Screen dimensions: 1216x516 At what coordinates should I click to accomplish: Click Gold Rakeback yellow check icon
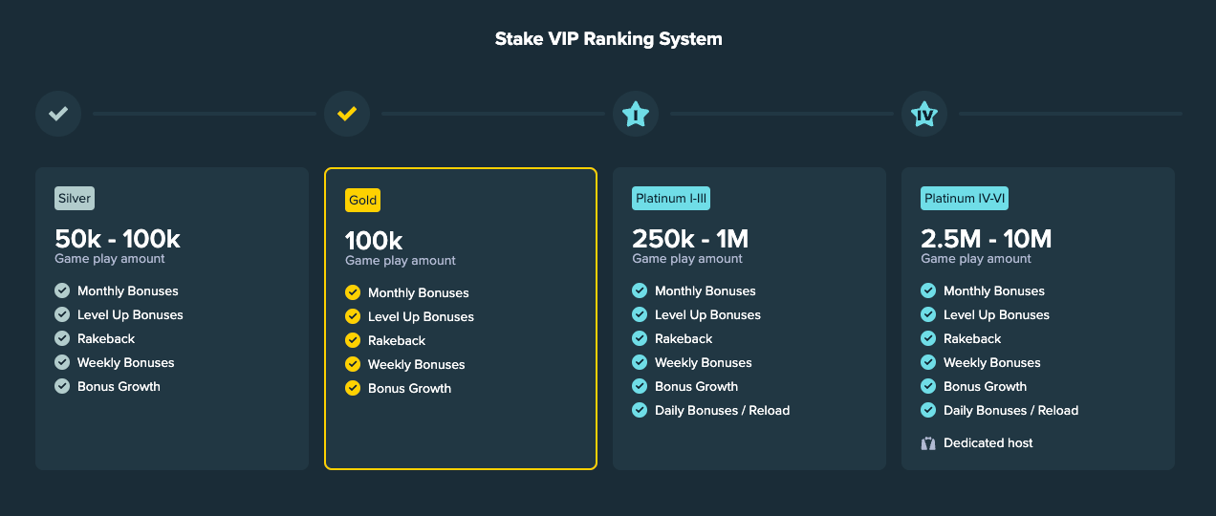[x=353, y=340]
